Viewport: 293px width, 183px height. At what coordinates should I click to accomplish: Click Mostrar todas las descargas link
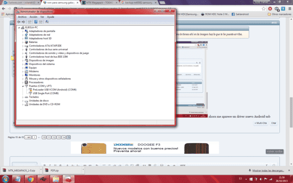268,170
